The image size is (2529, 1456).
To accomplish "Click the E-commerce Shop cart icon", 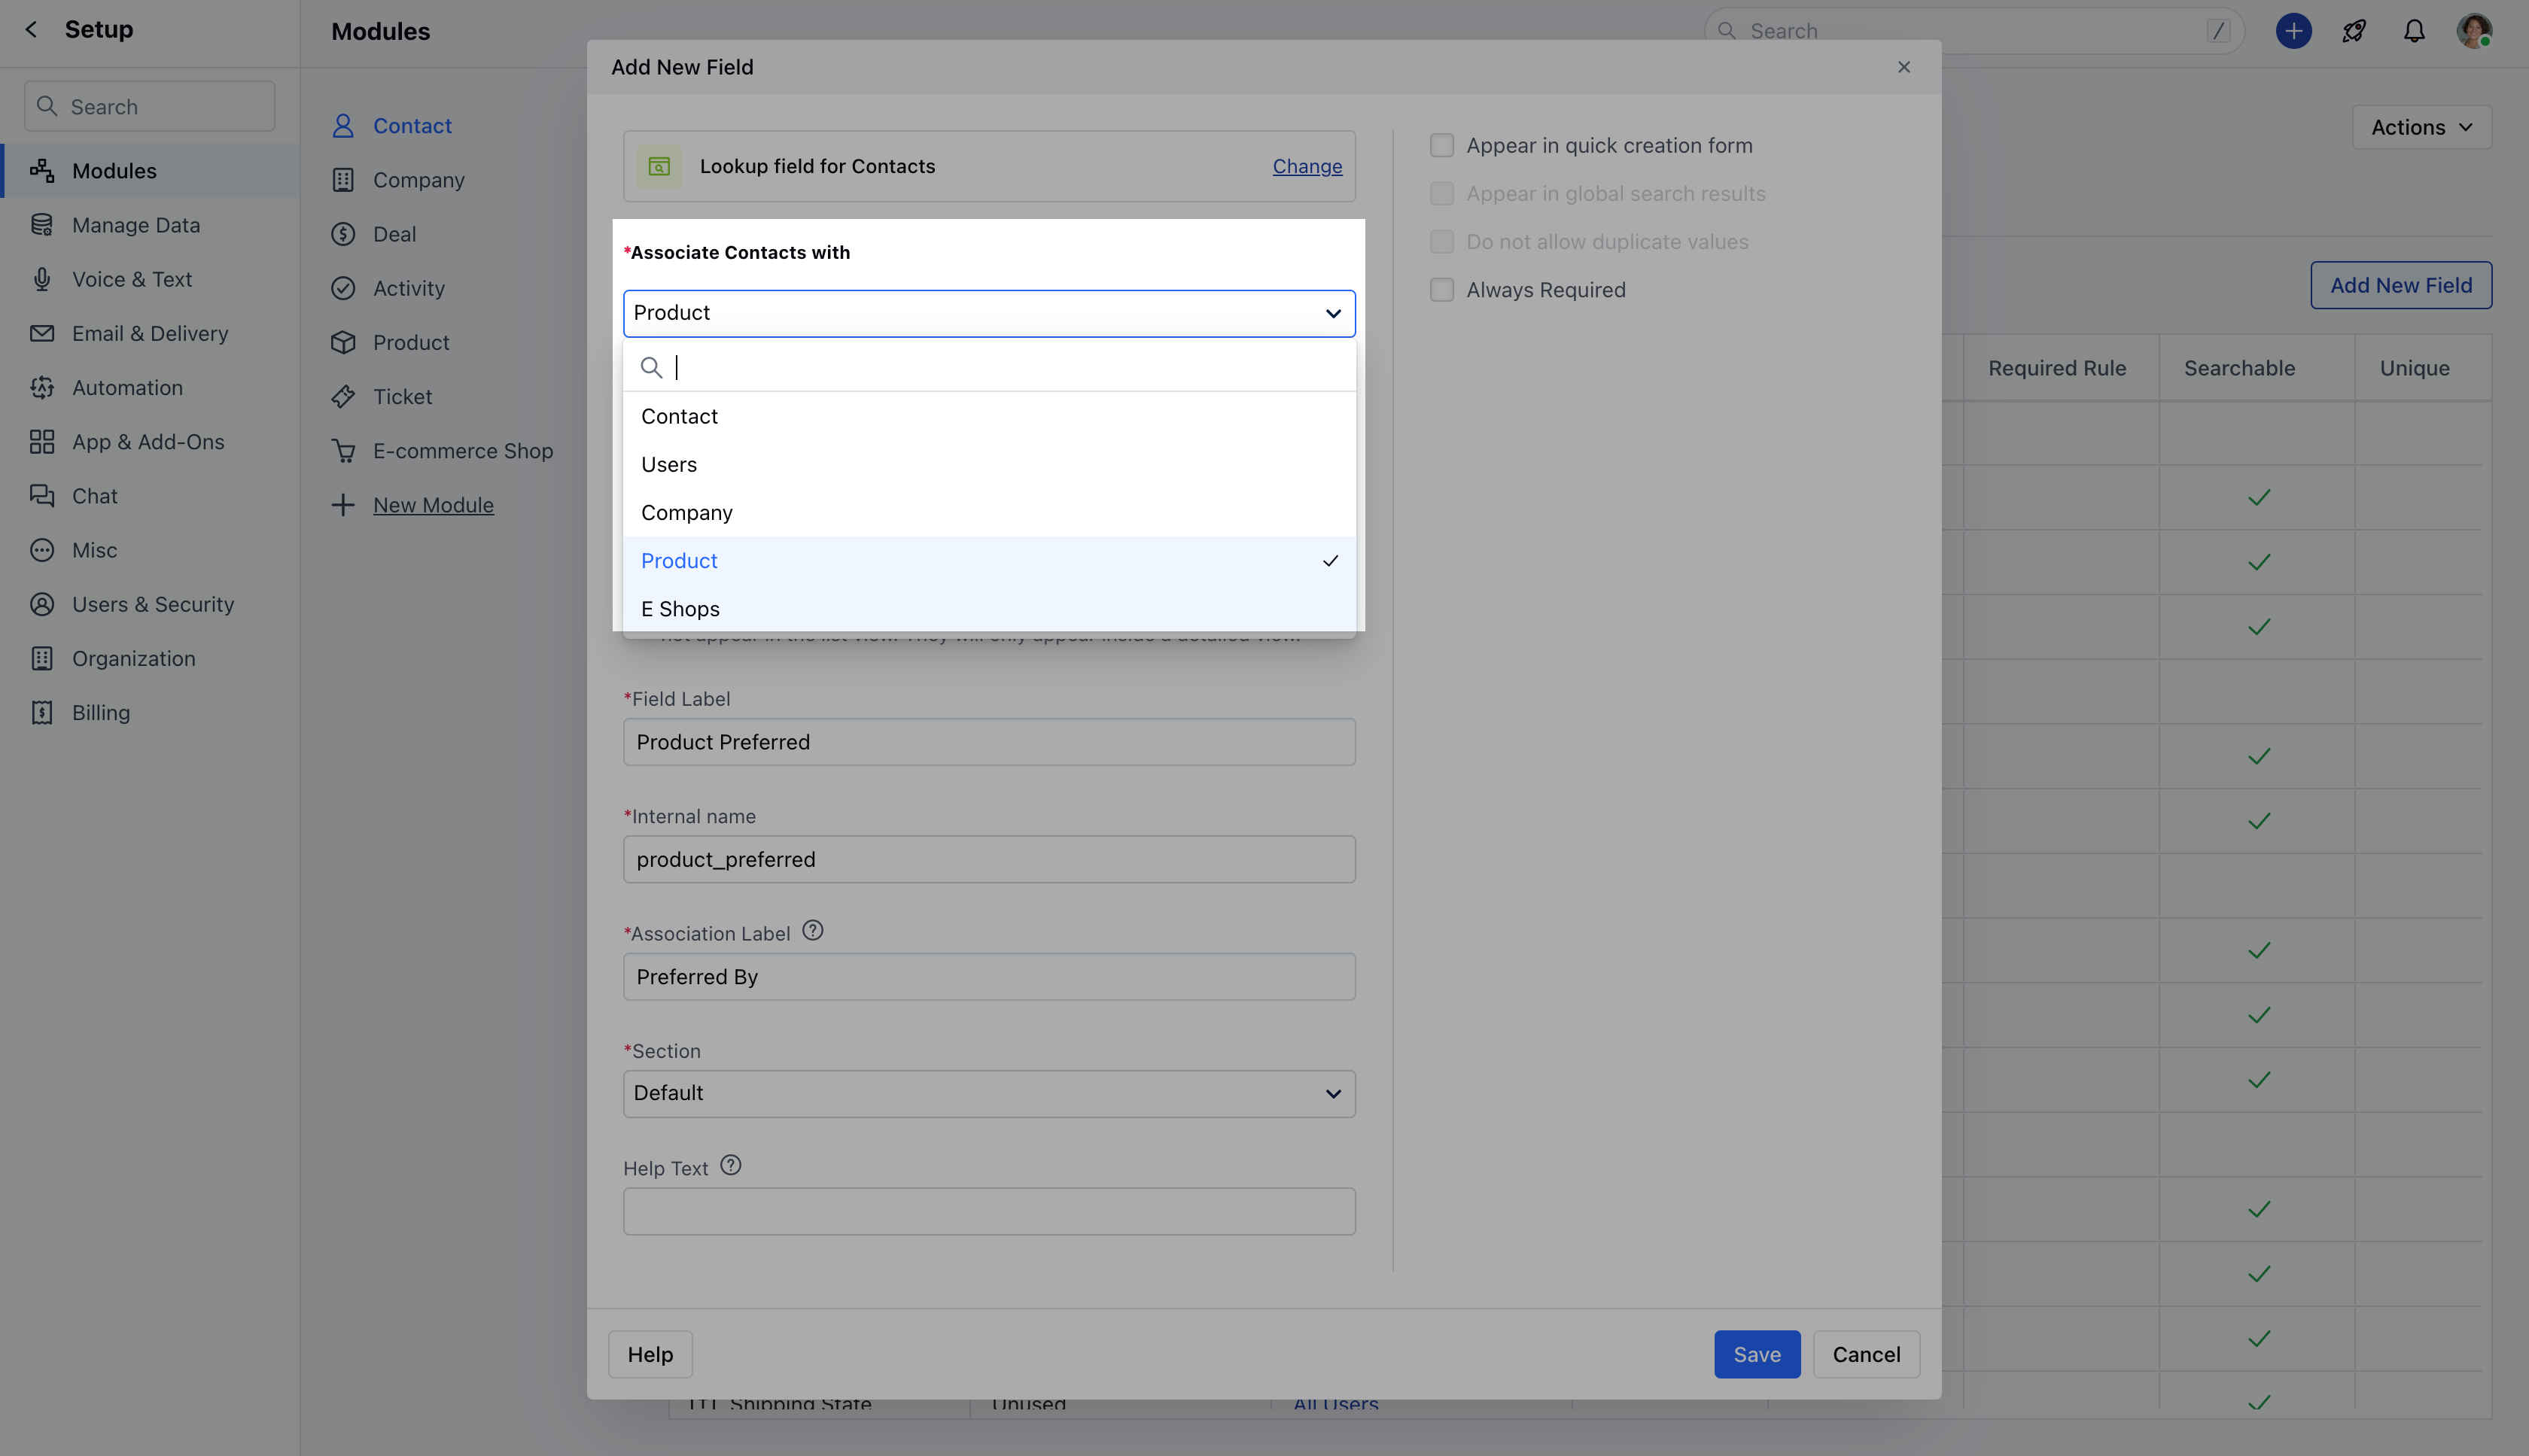I will pyautogui.click(x=343, y=451).
